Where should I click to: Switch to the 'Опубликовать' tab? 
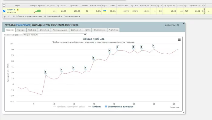tap(99, 30)
